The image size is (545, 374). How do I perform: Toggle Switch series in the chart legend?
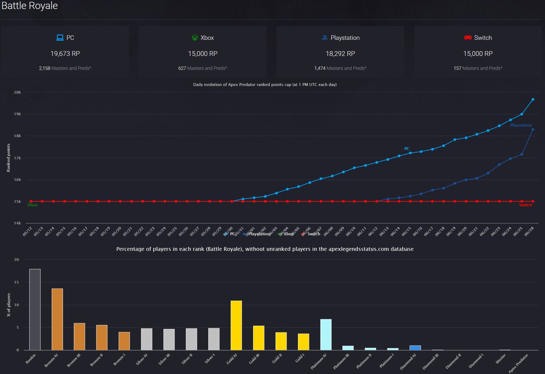pos(311,234)
